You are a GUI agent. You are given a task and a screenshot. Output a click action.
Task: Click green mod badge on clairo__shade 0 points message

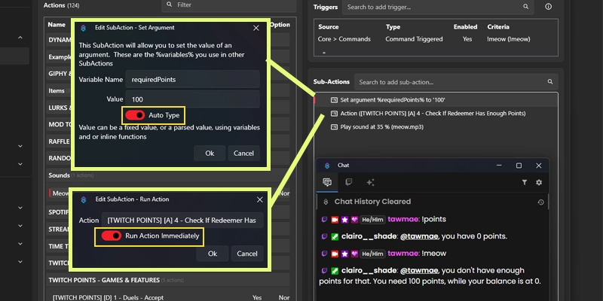click(x=335, y=236)
